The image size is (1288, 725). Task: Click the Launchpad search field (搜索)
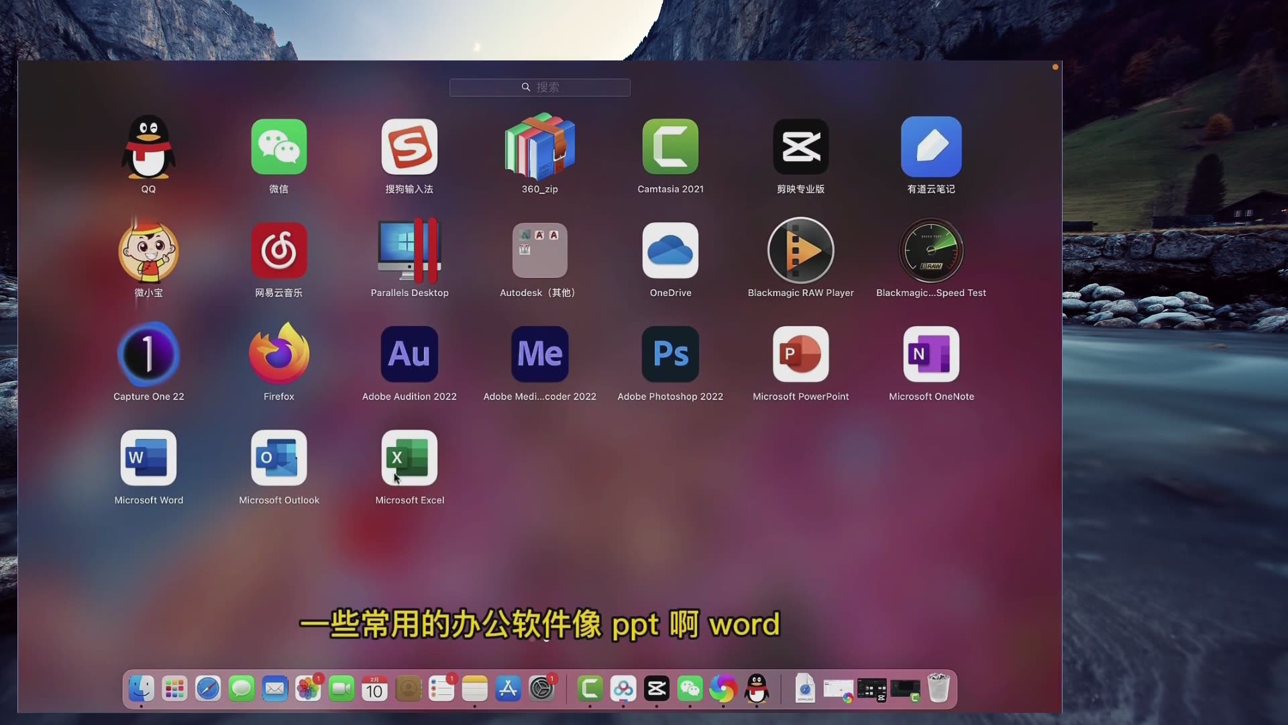coord(540,87)
